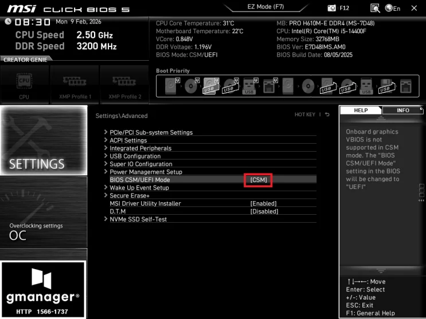Click the help panel top scroll handle
This screenshot has height=319, width=426.
(x=381, y=118)
